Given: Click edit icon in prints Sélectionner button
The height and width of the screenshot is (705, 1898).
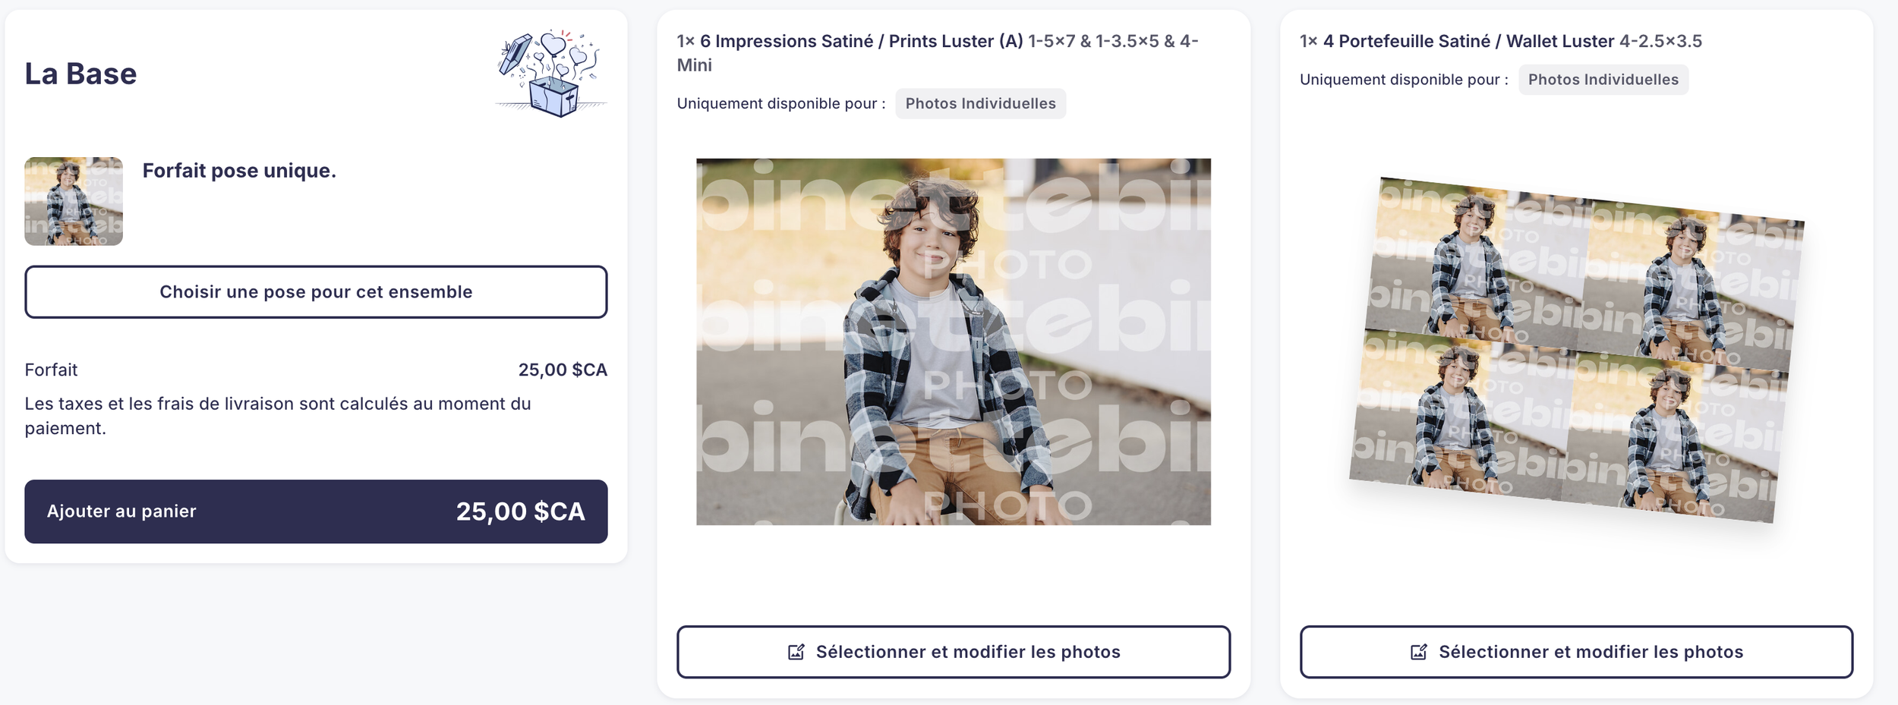Looking at the screenshot, I should coord(796,652).
